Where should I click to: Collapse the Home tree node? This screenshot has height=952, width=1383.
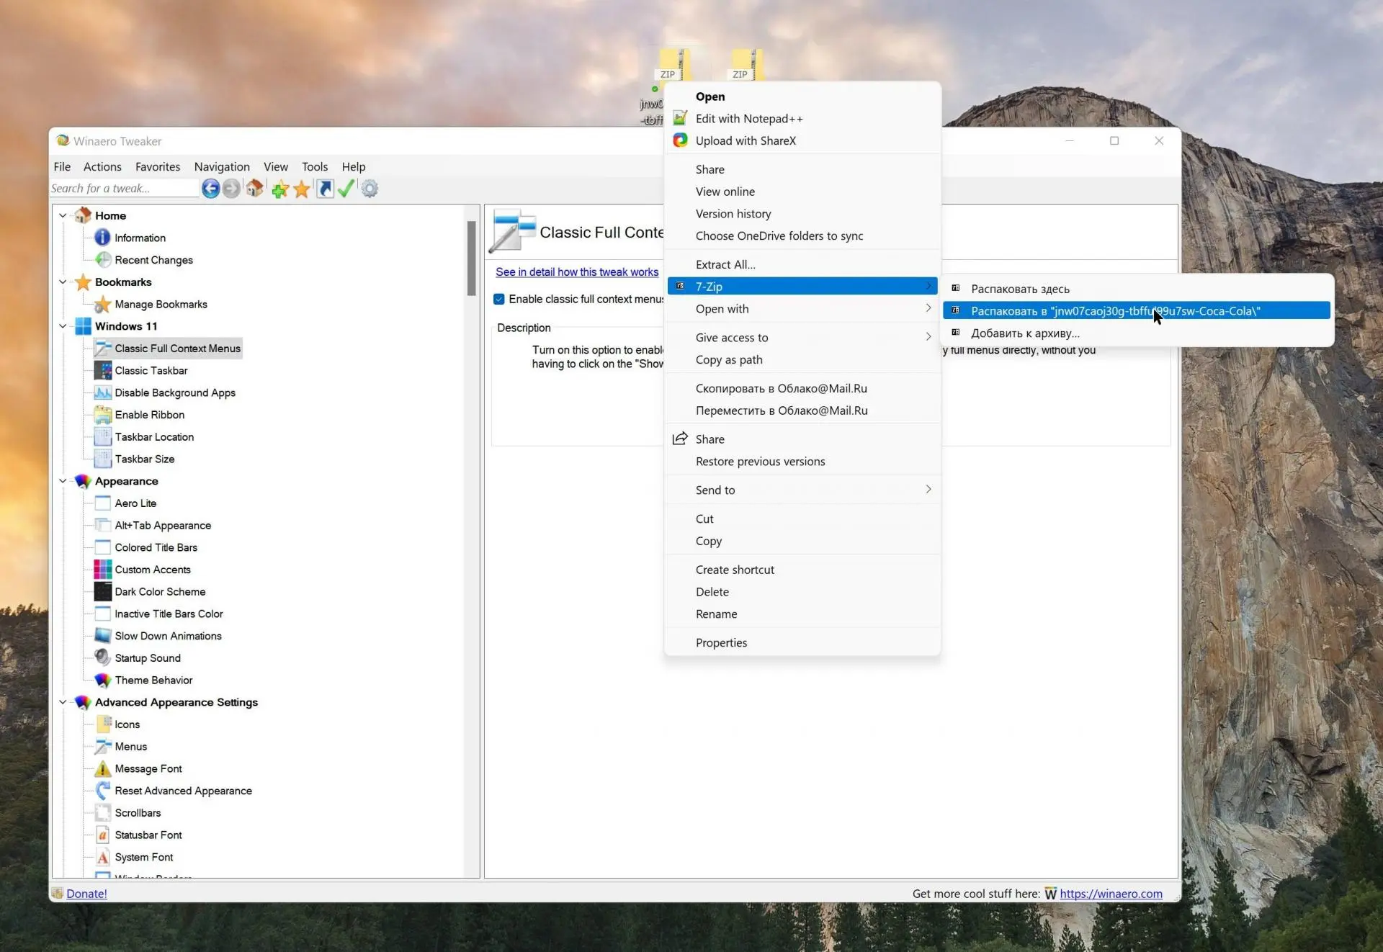coord(63,215)
